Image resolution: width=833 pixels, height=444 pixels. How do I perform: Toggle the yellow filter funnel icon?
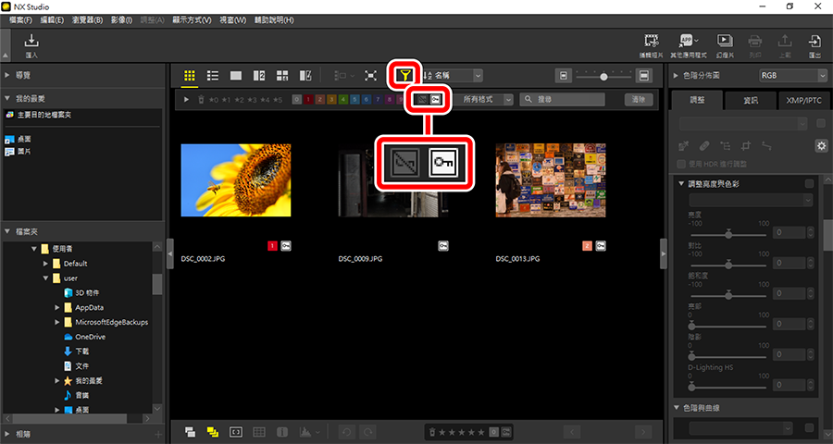pyautogui.click(x=404, y=76)
